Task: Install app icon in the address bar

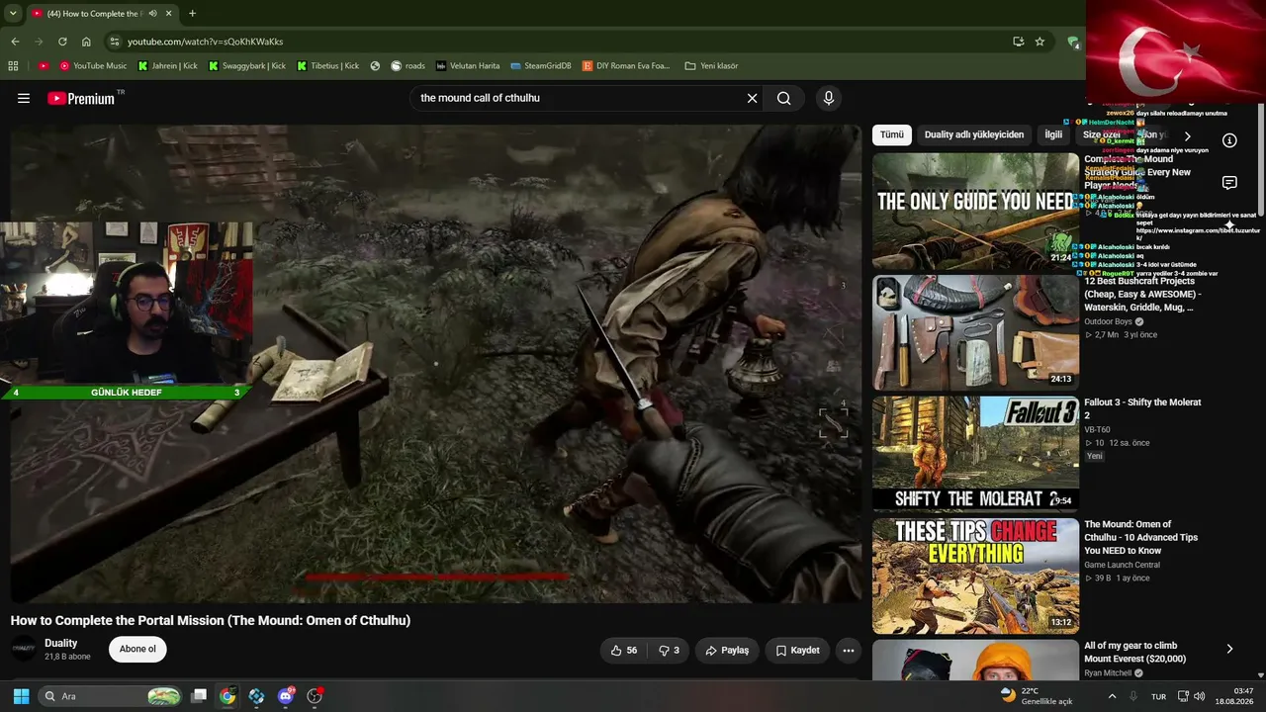Action: point(1018,42)
